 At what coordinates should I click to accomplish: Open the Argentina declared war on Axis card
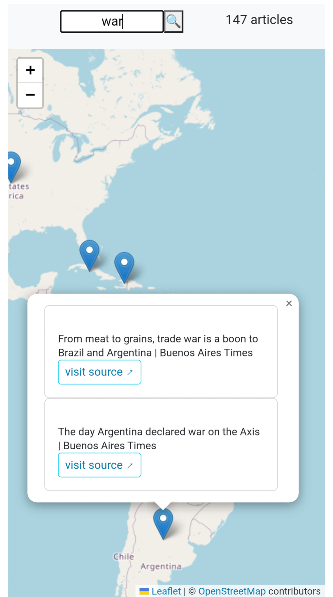click(161, 444)
